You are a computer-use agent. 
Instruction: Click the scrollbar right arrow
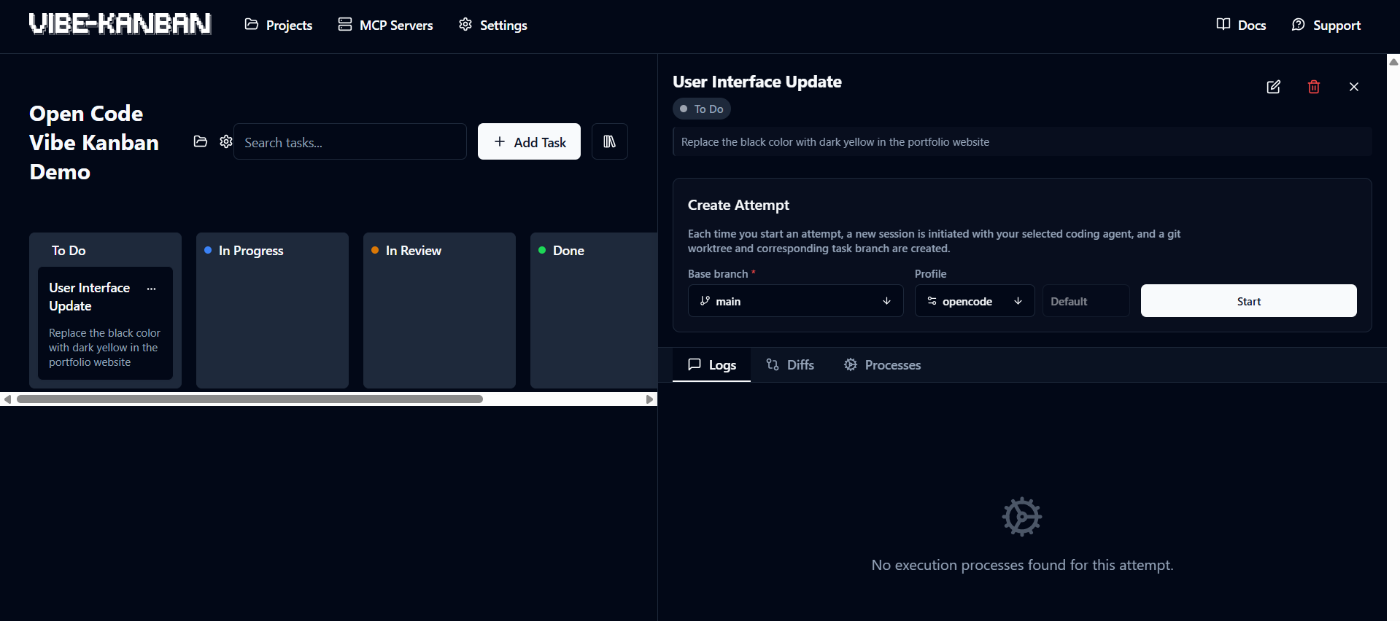point(650,399)
